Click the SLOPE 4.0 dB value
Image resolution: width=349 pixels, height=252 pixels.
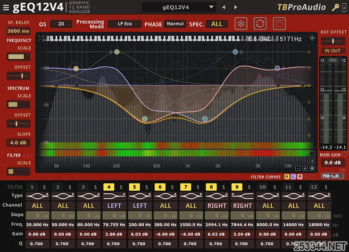(x=18, y=142)
